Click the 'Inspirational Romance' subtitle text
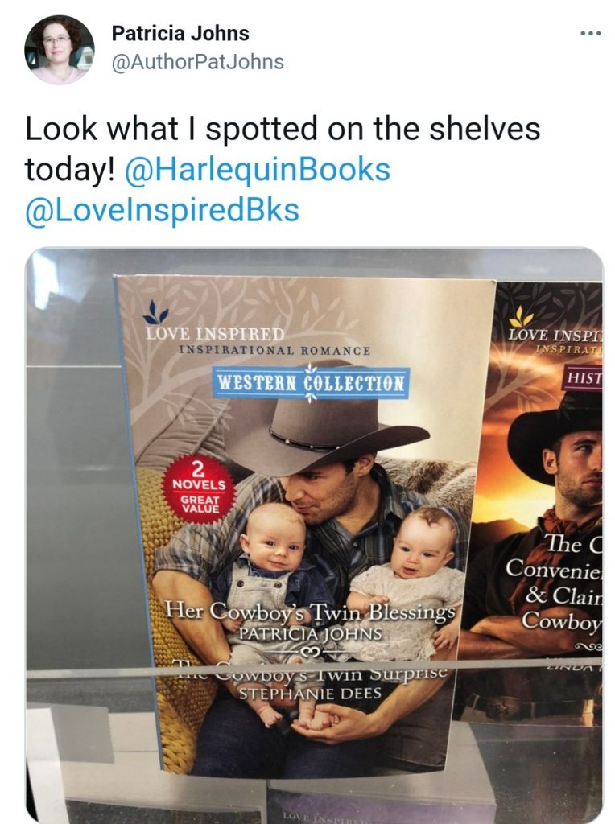This screenshot has height=824, width=615. click(274, 351)
